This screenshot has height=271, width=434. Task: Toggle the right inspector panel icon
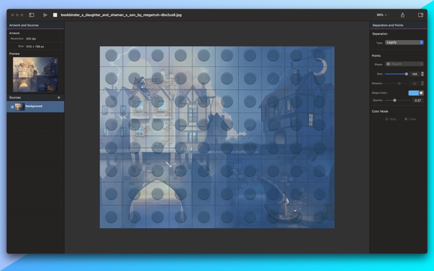pos(420,15)
